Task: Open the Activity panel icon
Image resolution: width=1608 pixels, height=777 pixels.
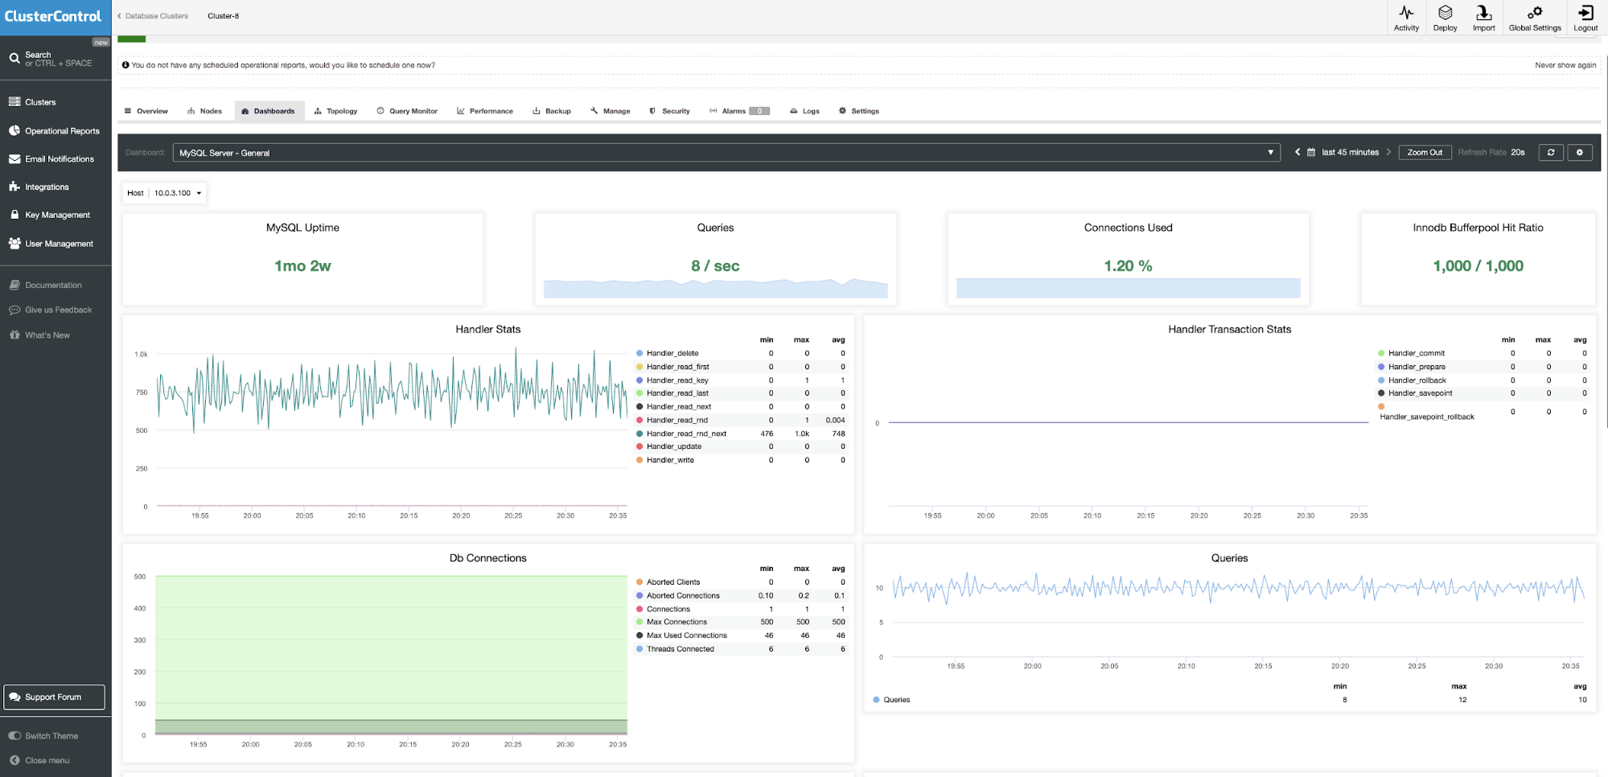Action: tap(1405, 14)
